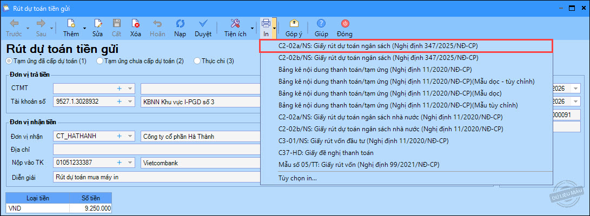The height and width of the screenshot is (216, 590).
Task: Open the Tiện ích (Utilities) tools icon
Action: click(235, 24)
